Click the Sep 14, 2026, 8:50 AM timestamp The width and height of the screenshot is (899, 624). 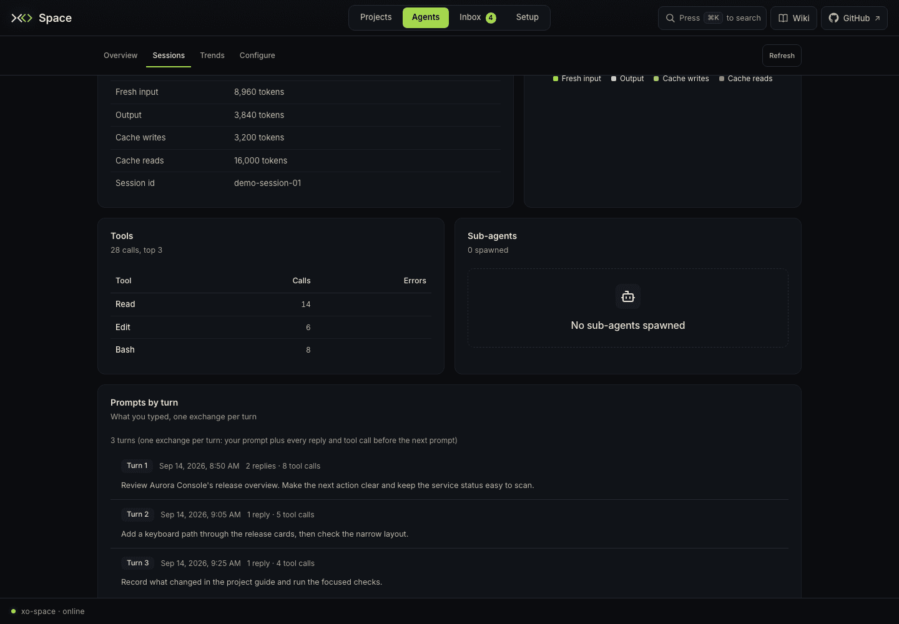point(199,466)
